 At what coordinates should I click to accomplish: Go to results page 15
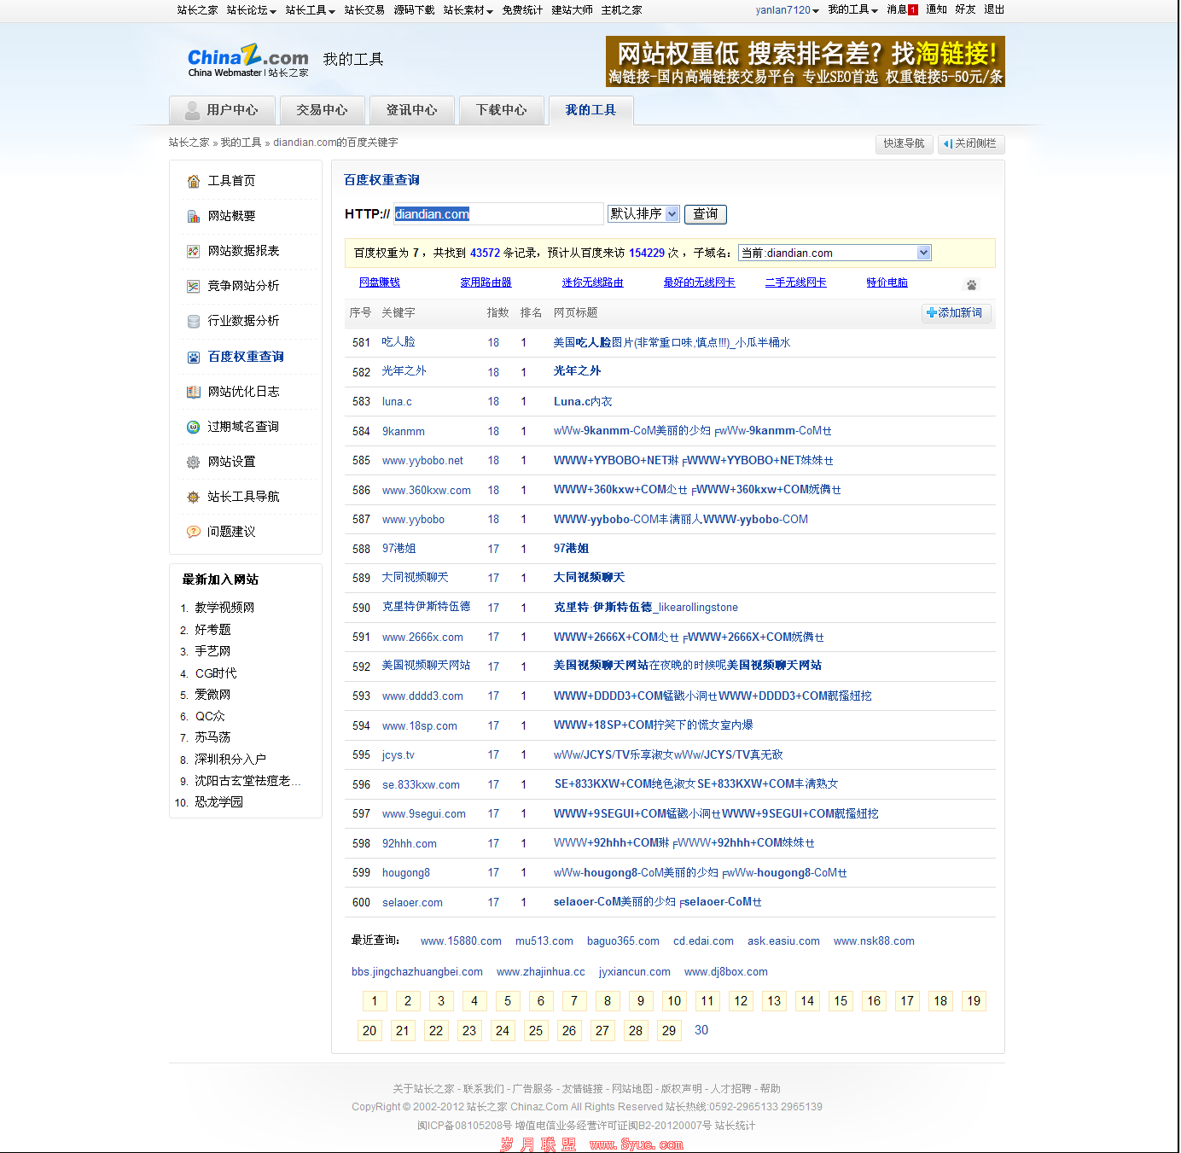(841, 1001)
